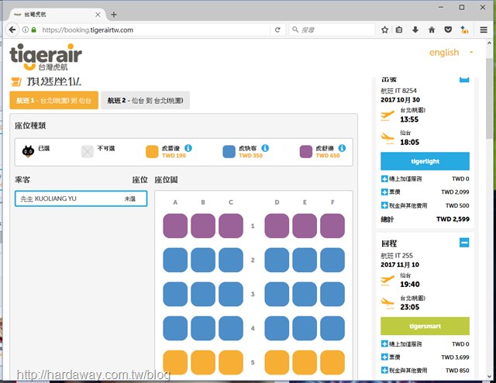Screen dimensions: 496x383
Task: Collapse the 回程 section minus icon
Action: coord(464,243)
